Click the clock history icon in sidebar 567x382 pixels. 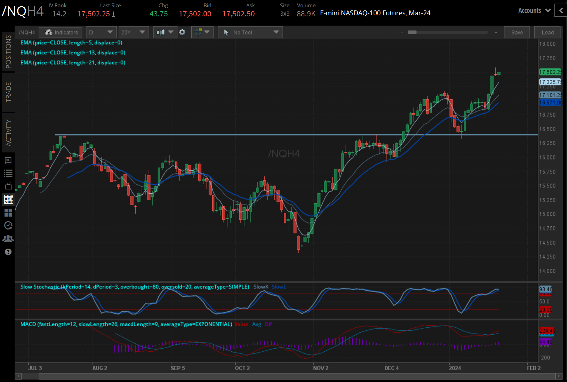click(8, 226)
